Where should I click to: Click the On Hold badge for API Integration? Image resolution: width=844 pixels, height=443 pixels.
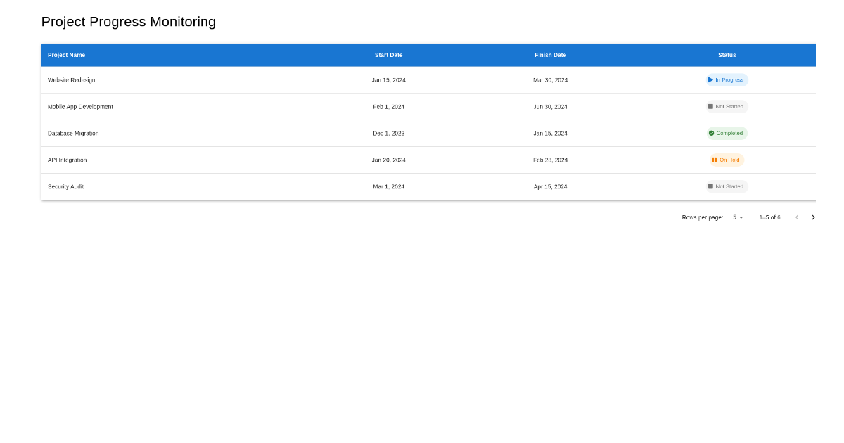[727, 160]
